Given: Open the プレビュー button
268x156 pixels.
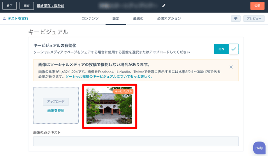Looking at the screenshot, I should pyautogui.click(x=254, y=19).
